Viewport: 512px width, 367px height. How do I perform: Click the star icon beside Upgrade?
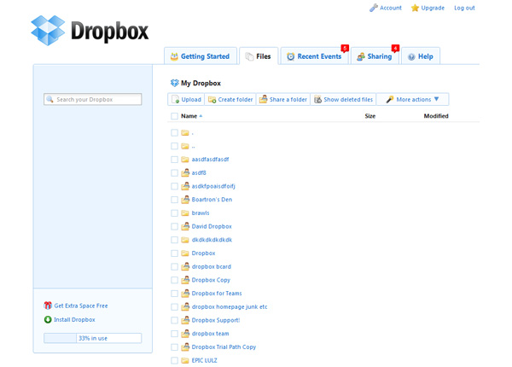click(415, 8)
